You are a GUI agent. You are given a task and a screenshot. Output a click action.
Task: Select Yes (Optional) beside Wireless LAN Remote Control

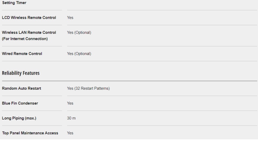point(79,32)
